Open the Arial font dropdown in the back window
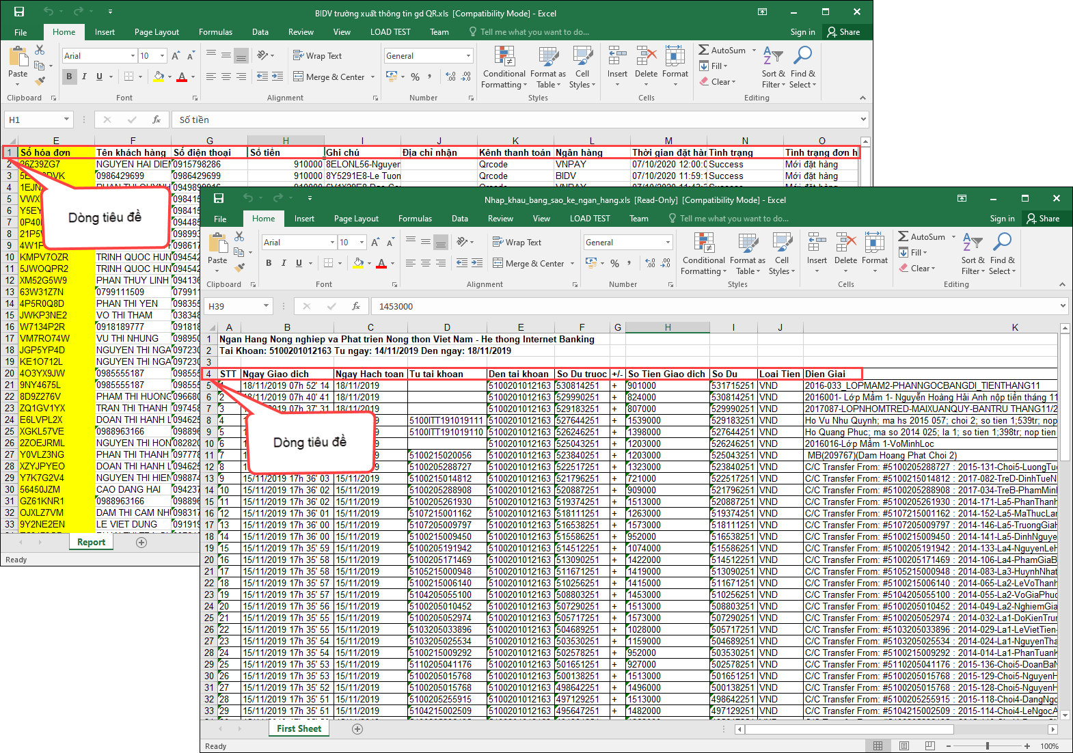The width and height of the screenshot is (1073, 753). [133, 56]
